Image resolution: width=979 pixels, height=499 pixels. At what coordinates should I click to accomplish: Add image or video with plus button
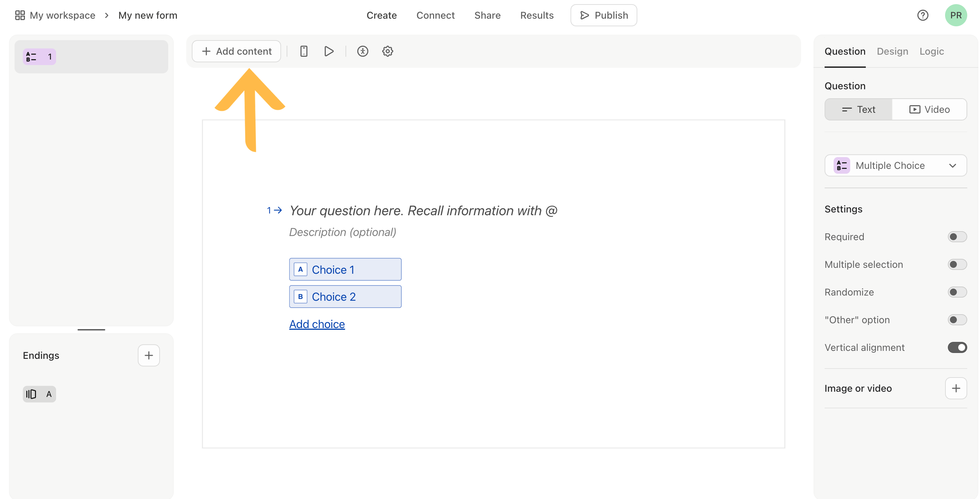pos(955,388)
